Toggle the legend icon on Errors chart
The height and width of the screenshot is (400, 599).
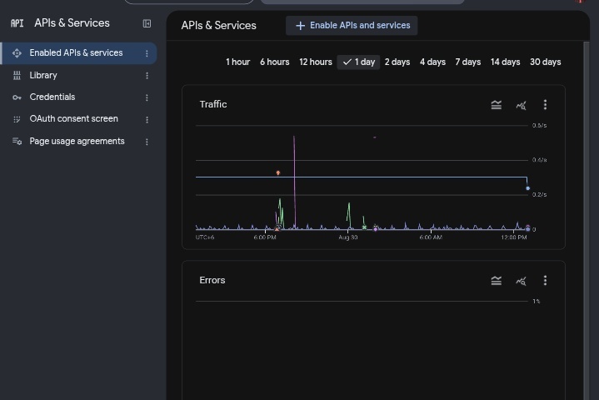pos(497,281)
